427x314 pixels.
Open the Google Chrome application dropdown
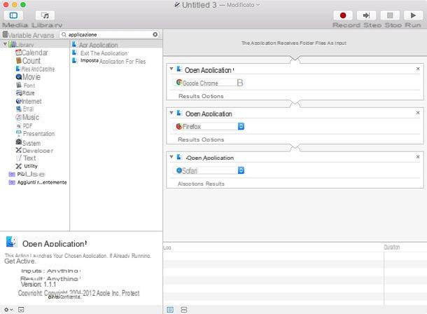(x=209, y=83)
